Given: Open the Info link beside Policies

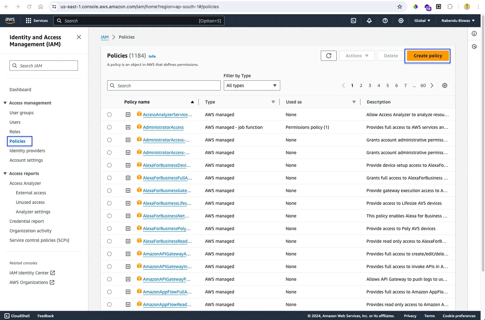Looking at the screenshot, I should pos(152,56).
